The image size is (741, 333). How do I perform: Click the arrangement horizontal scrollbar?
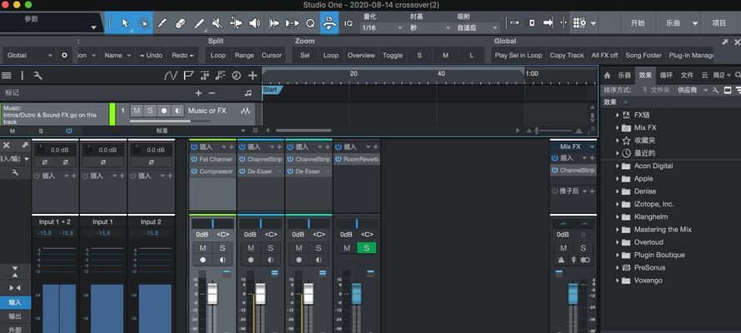pyautogui.click(x=303, y=130)
